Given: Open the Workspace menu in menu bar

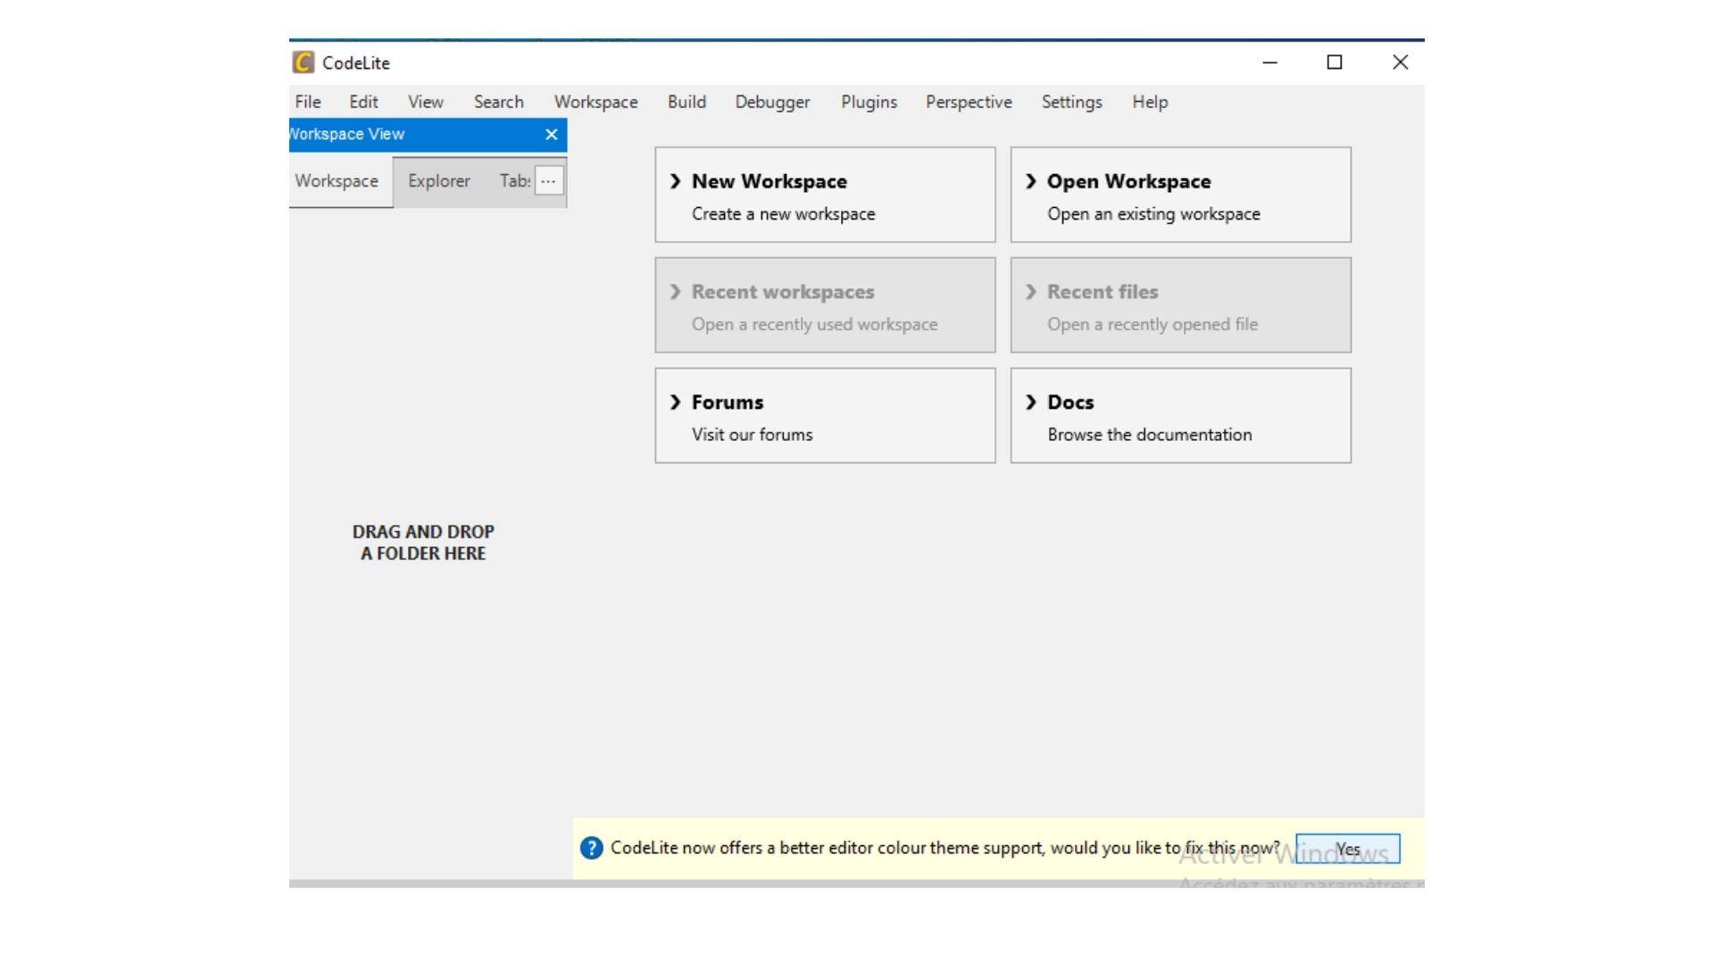Looking at the screenshot, I should pyautogui.click(x=596, y=102).
